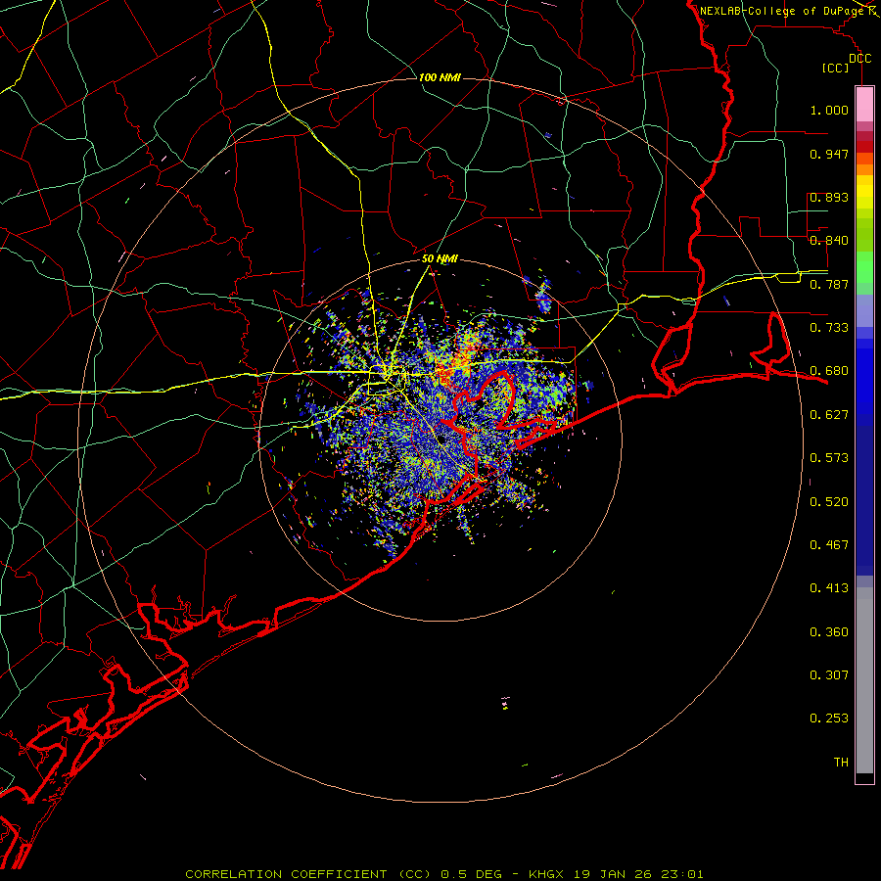Screen dimensions: 881x881
Task: Select the 0.520 scale value
Action: (829, 502)
